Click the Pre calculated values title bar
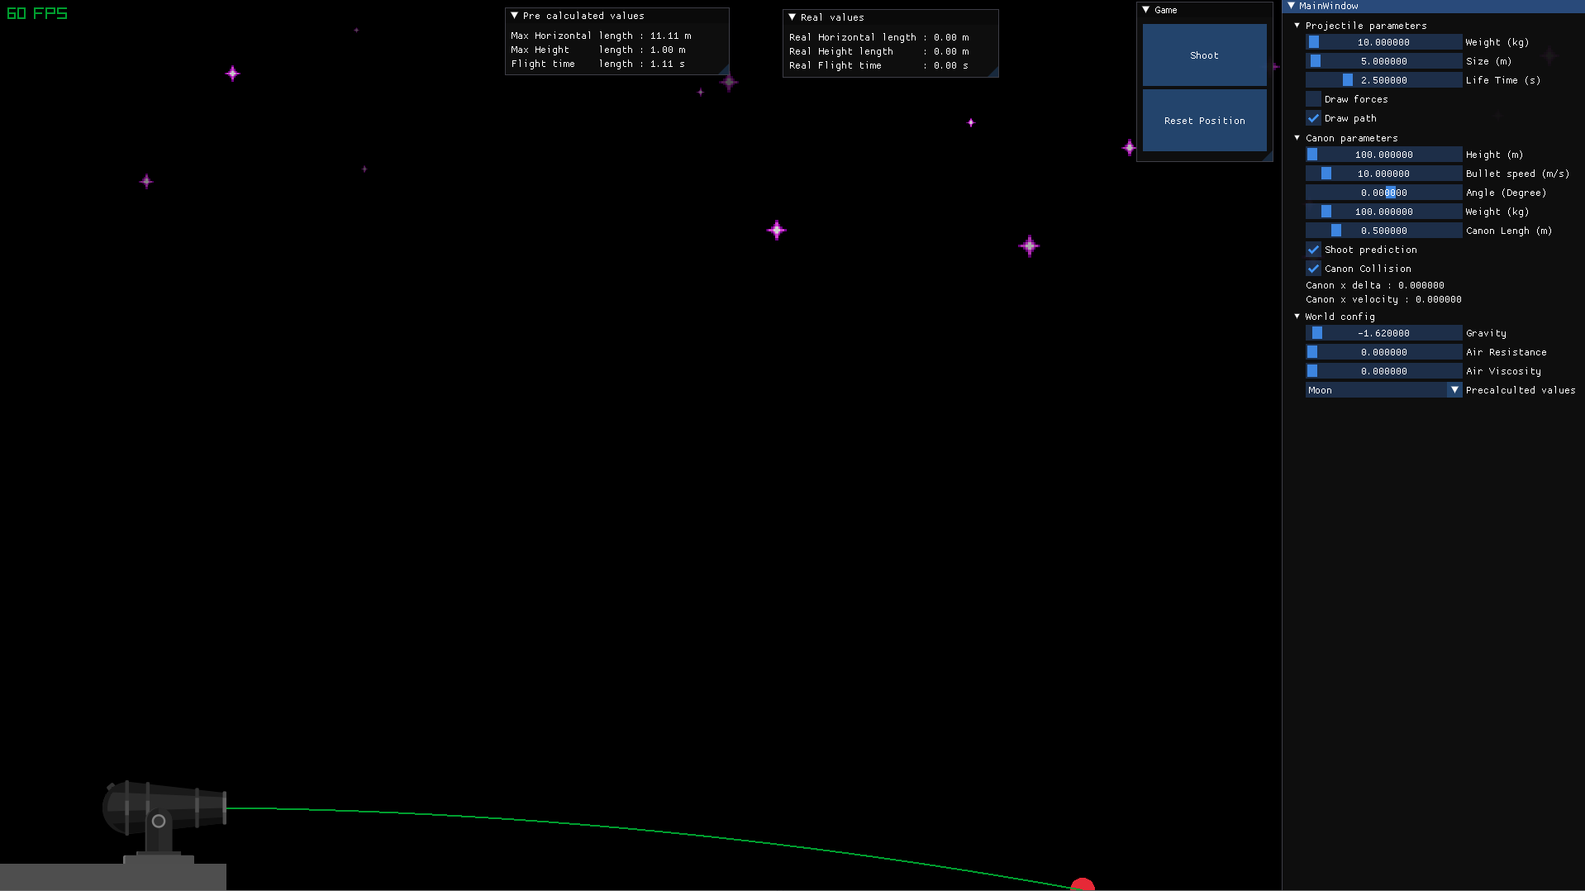The image size is (1585, 891). tap(617, 16)
